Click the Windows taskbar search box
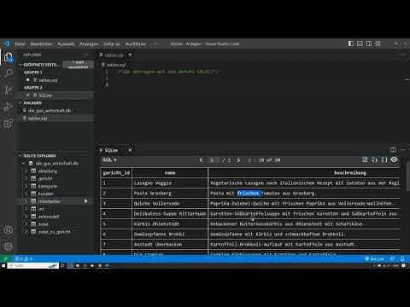 point(33,265)
